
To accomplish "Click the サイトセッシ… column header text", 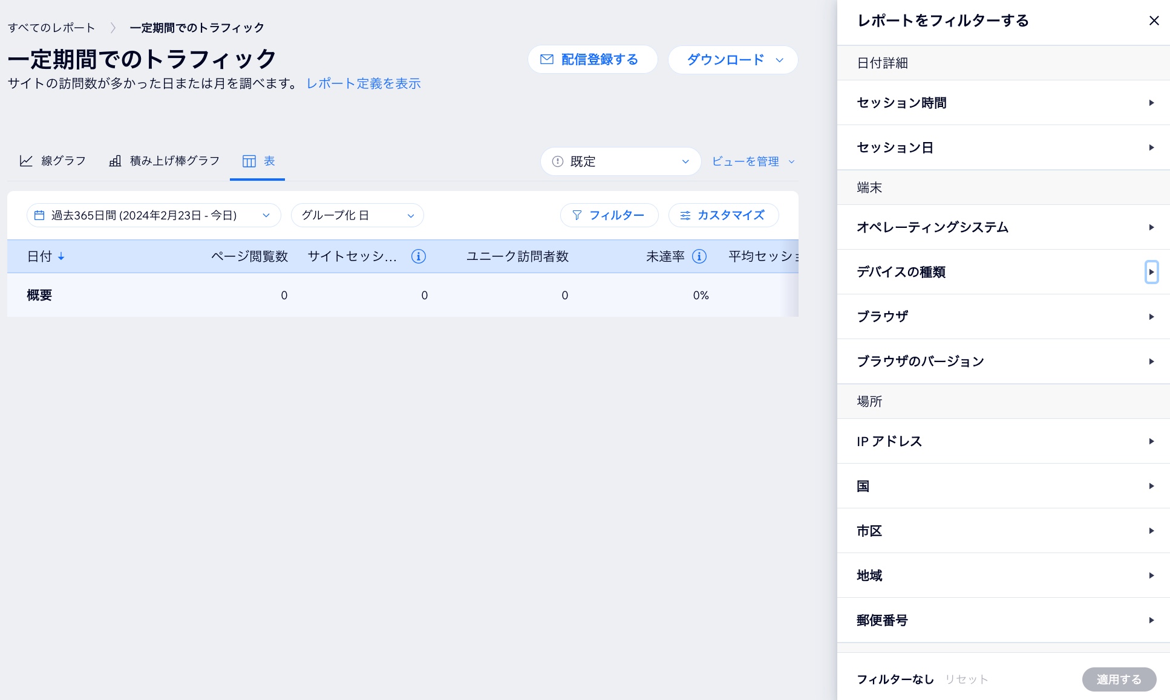I will 352,256.
